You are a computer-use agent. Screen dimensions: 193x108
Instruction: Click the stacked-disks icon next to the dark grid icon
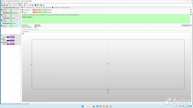tap(38, 5)
